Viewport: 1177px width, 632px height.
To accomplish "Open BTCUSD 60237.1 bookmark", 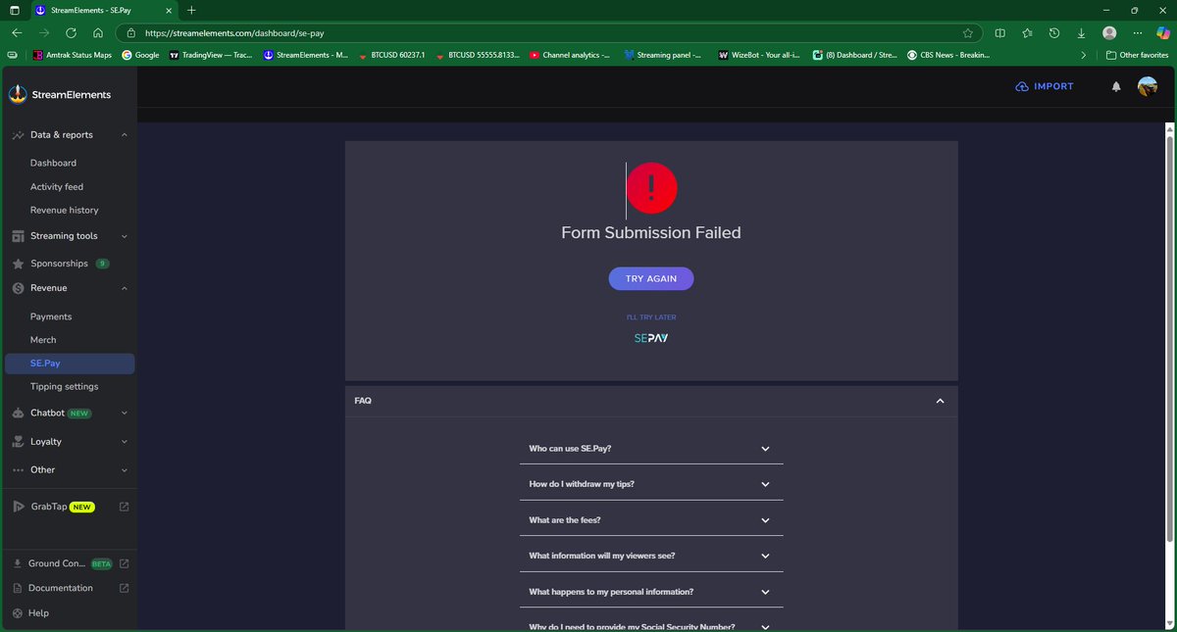I will (x=391, y=55).
